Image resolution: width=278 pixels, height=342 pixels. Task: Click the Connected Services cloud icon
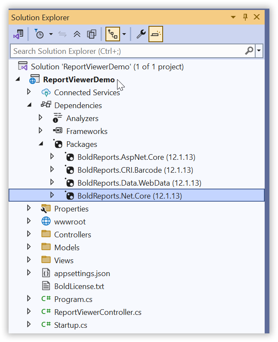click(x=46, y=93)
